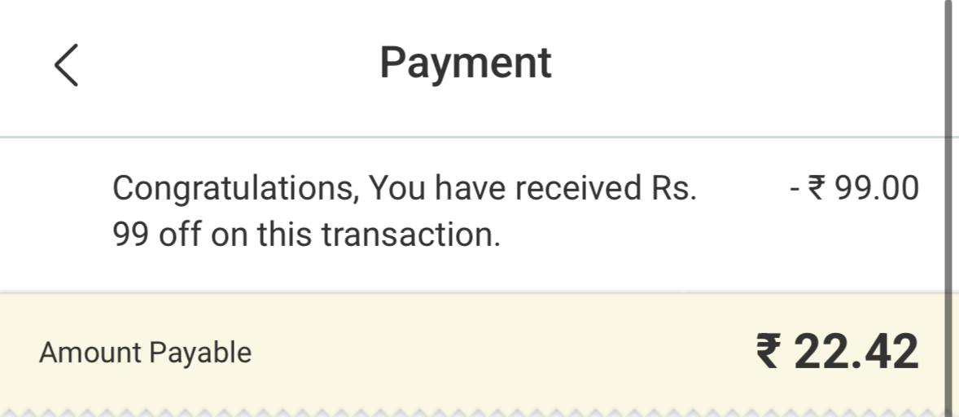Tap the back arrow icon

[67, 65]
